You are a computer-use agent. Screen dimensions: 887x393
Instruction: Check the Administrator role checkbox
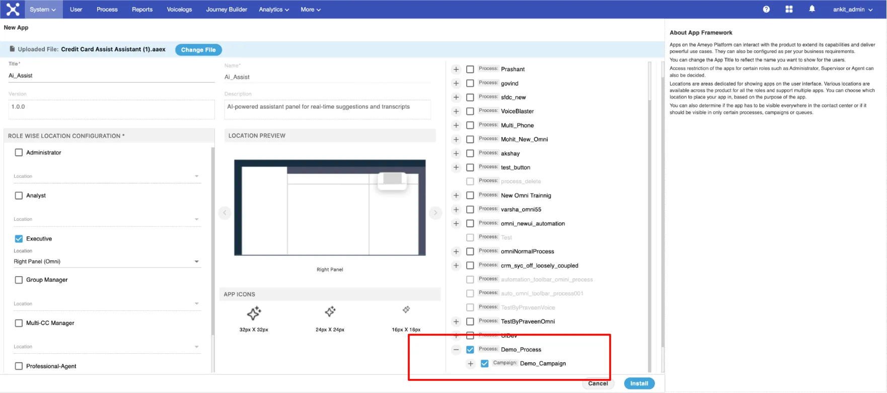(19, 152)
